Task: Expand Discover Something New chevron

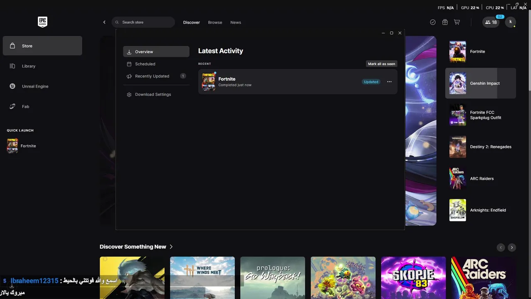Action: click(x=171, y=247)
